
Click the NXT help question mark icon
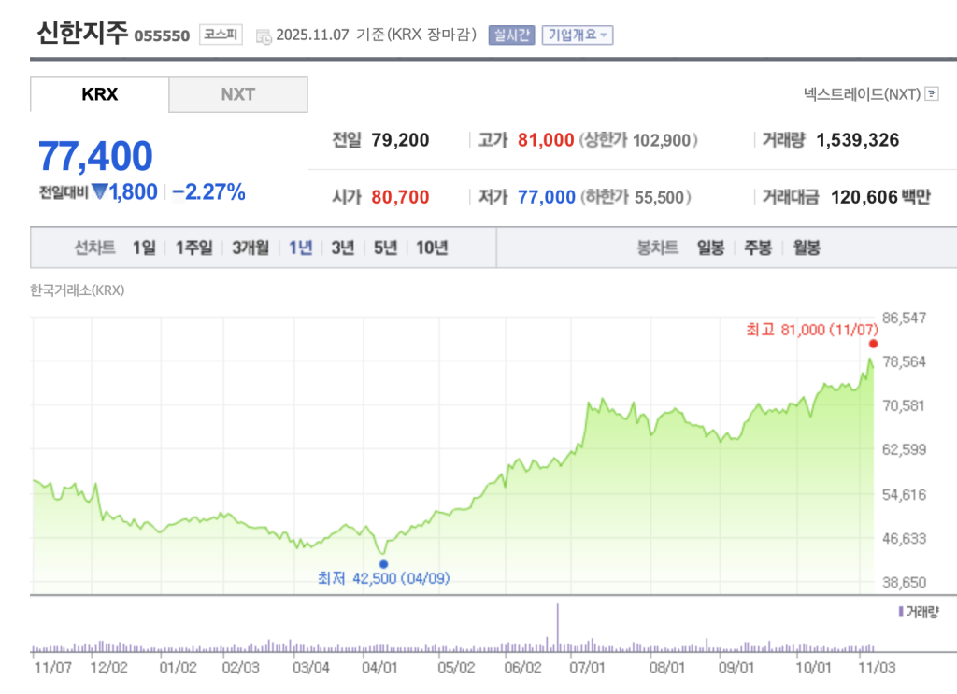click(x=932, y=94)
